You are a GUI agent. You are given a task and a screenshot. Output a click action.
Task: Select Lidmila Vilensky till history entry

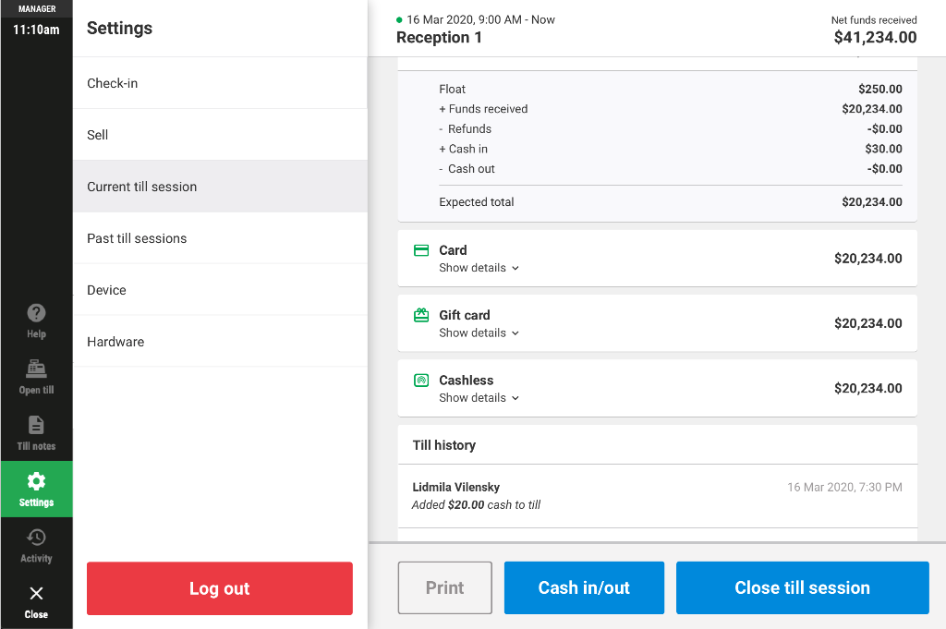pyautogui.click(x=657, y=496)
